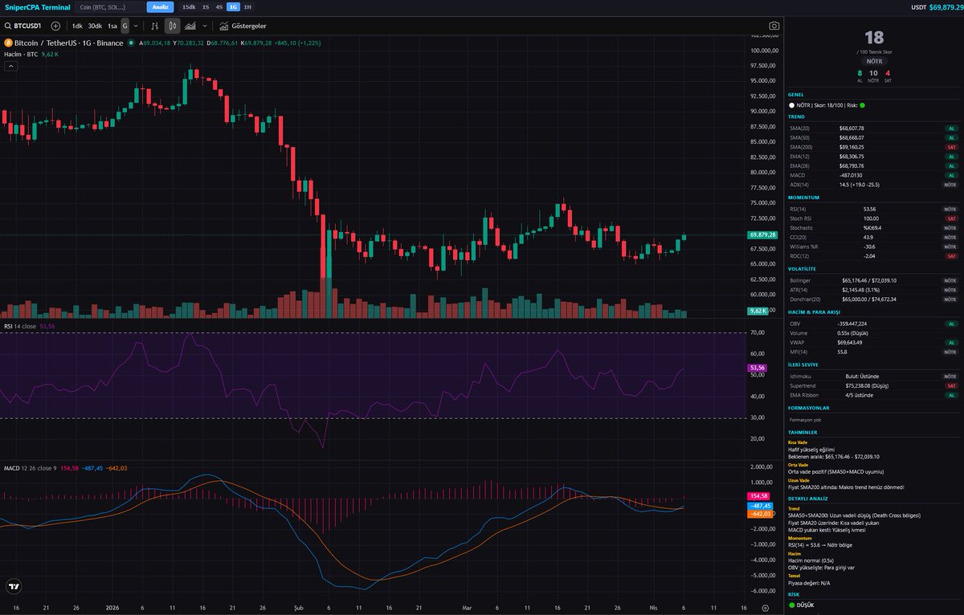Click the green Risk indicator dot in GENEL
964x615 pixels.
coord(862,105)
